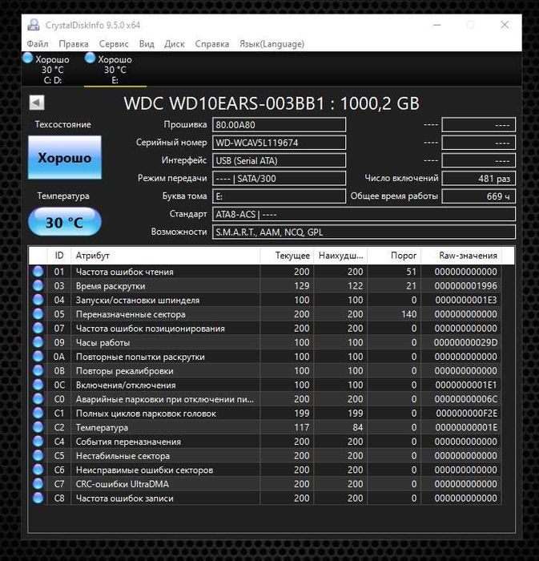Click the Возможности field S.M.A.R.T., AAM, NCQ, GPL
This screenshot has width=539, height=561.
click(x=364, y=232)
